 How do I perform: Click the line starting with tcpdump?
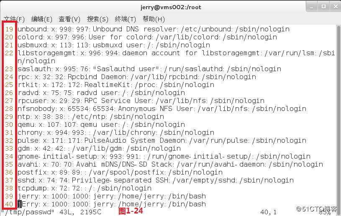point(85,188)
